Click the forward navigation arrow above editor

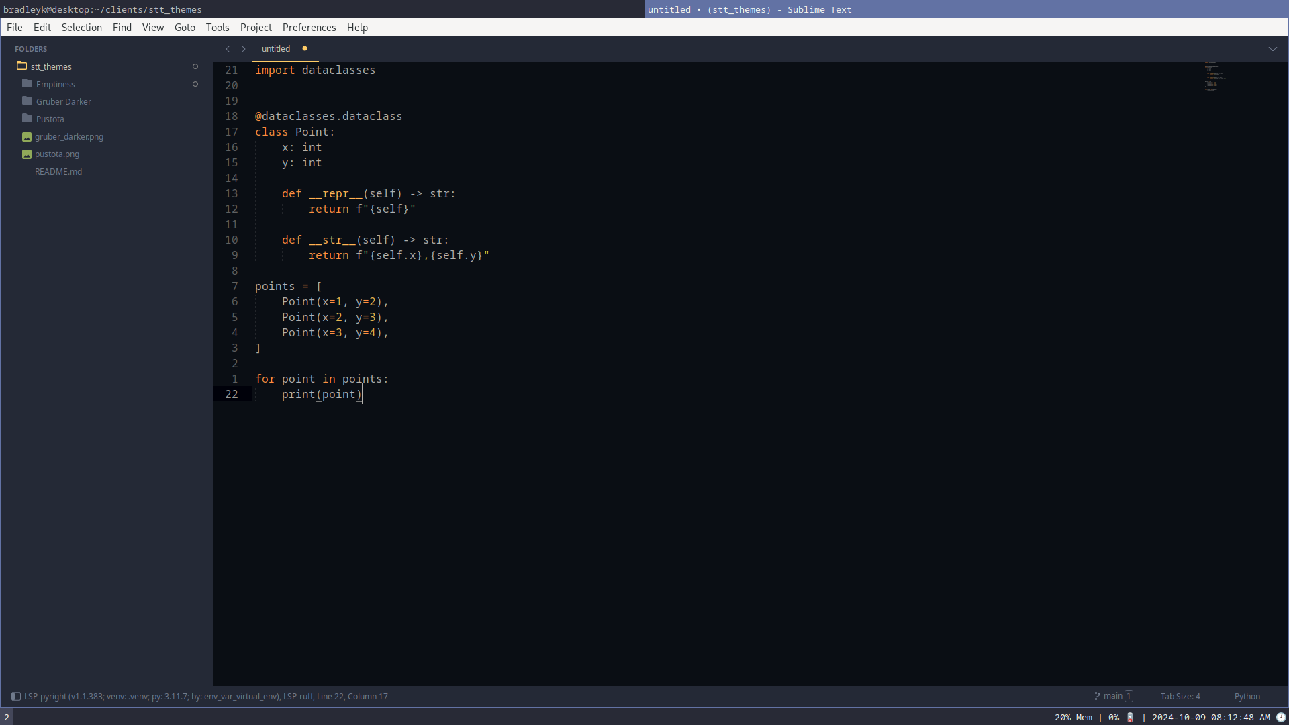[244, 49]
